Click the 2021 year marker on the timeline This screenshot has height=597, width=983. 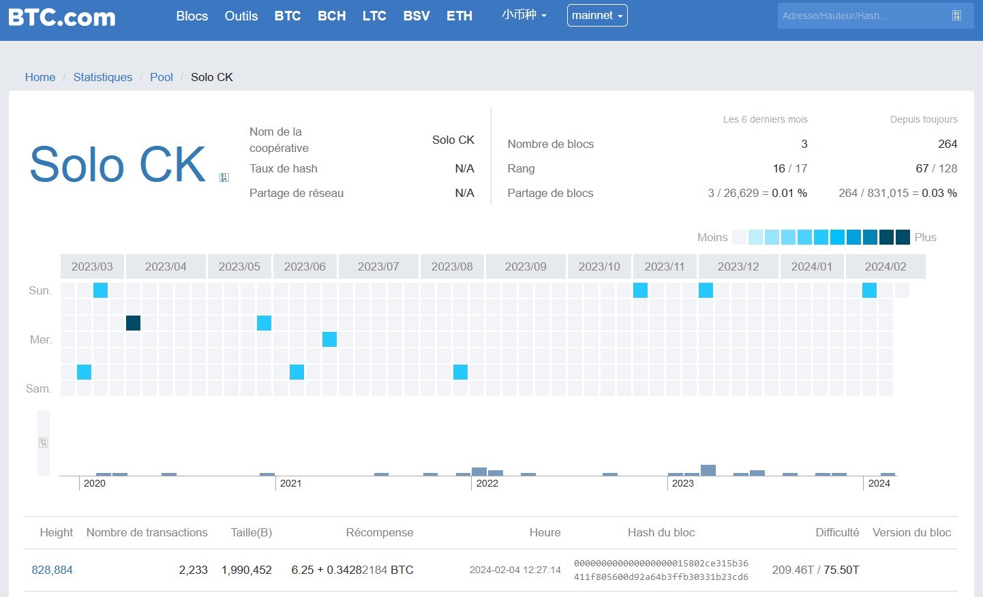(291, 483)
